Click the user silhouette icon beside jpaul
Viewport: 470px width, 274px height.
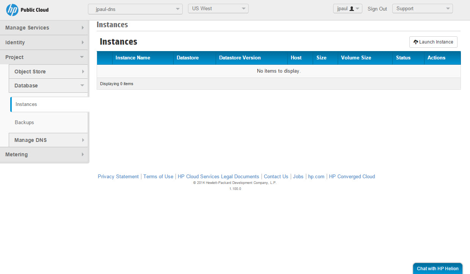(351, 9)
